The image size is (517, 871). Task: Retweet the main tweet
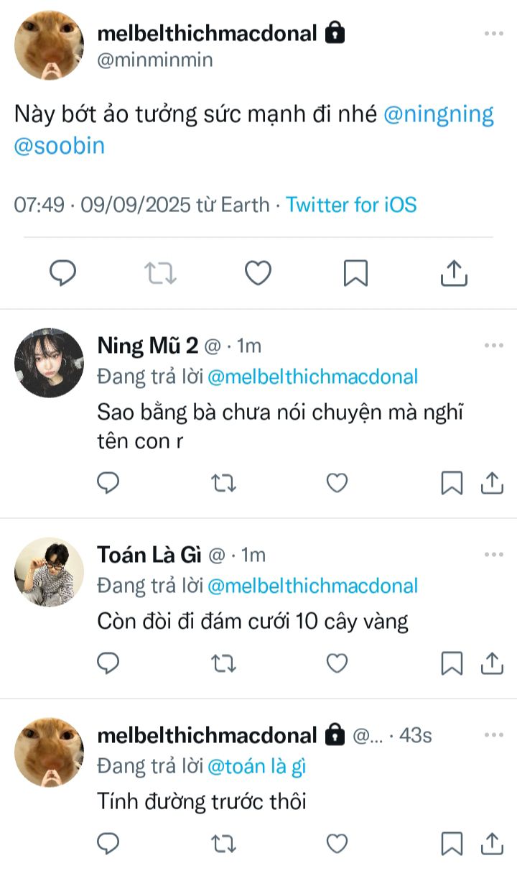[x=160, y=273]
